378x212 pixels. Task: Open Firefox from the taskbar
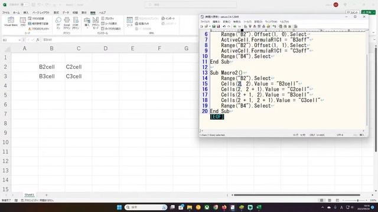click(224, 207)
